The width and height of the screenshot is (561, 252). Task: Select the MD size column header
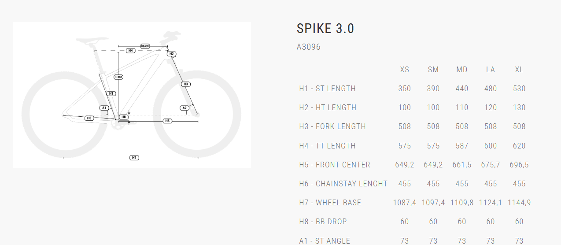pyautogui.click(x=461, y=70)
